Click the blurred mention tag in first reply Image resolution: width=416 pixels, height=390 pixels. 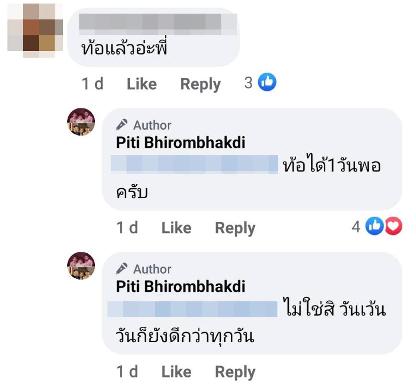(194, 164)
